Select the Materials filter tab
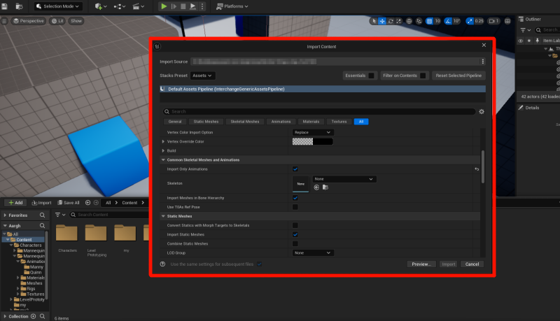The width and height of the screenshot is (560, 321). (x=310, y=122)
